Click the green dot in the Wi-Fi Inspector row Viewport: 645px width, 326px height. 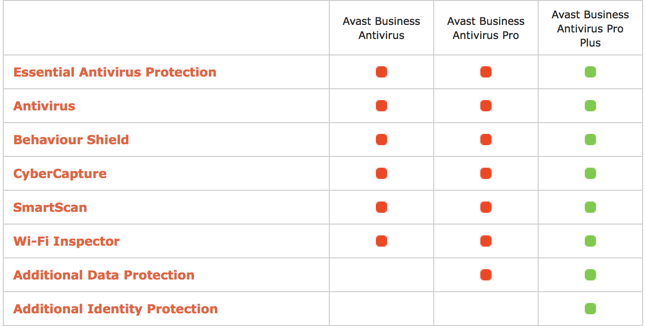(590, 241)
